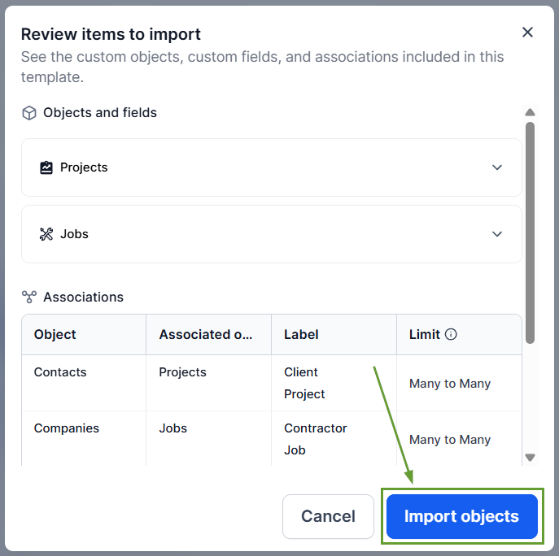559x556 pixels.
Task: Expand the Jobs object chevron
Action: click(x=497, y=234)
